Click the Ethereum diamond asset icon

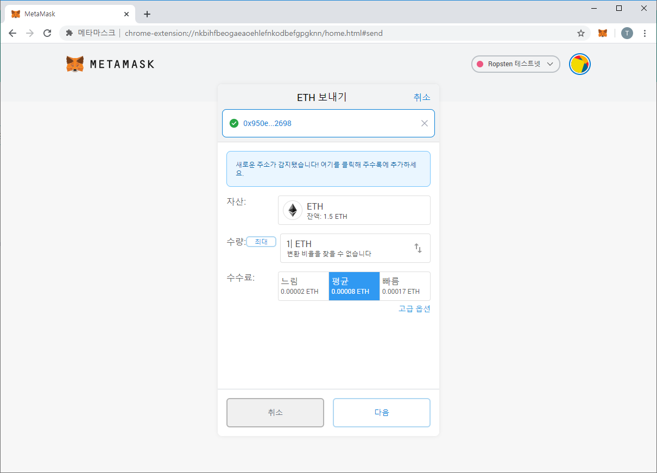[x=293, y=210]
